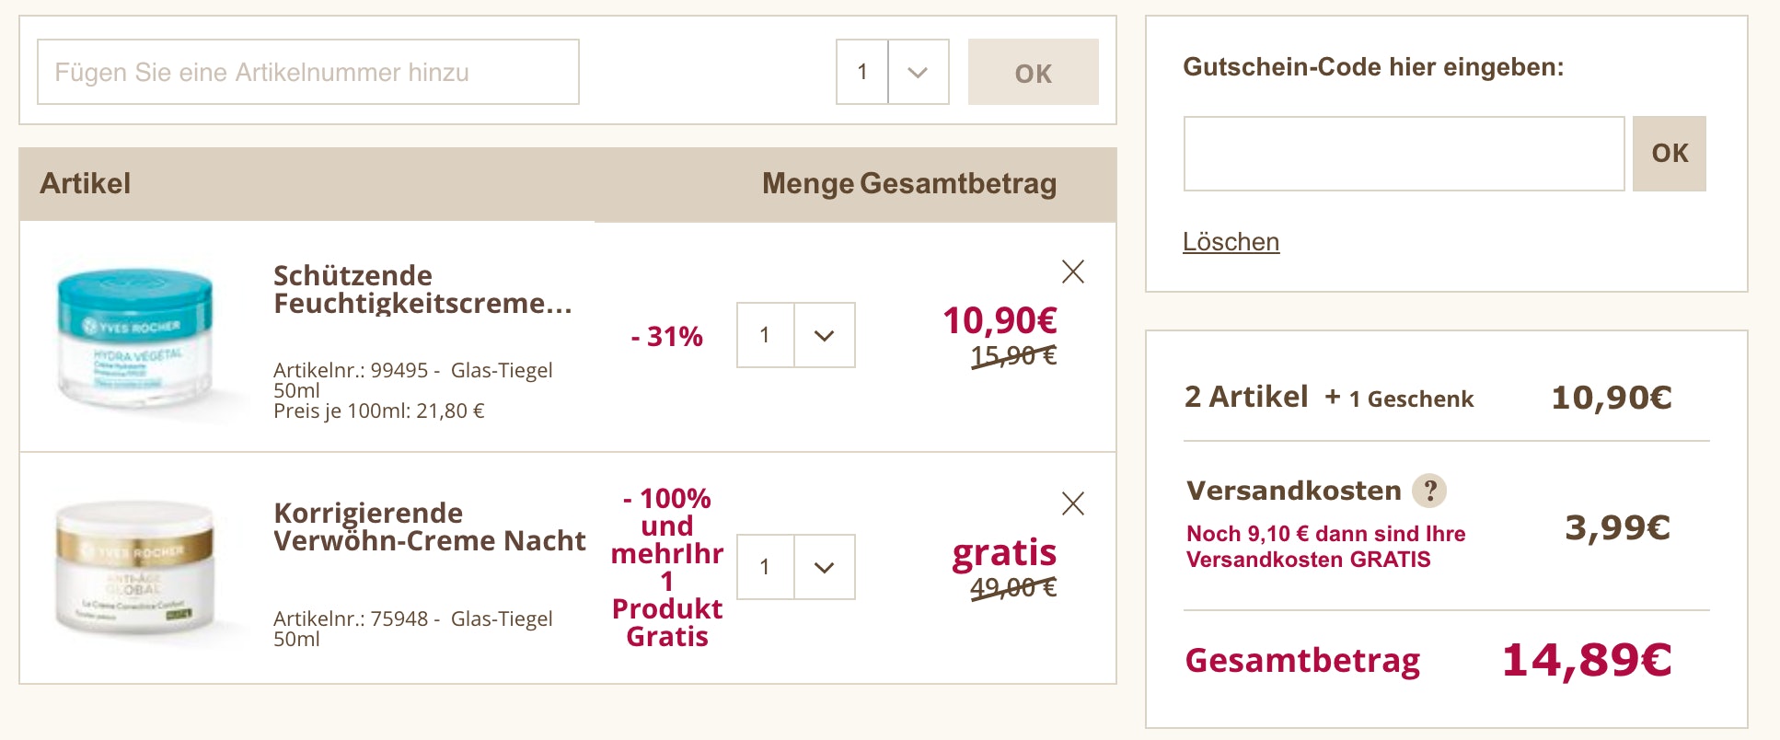Click the Menge column header

coord(807,184)
